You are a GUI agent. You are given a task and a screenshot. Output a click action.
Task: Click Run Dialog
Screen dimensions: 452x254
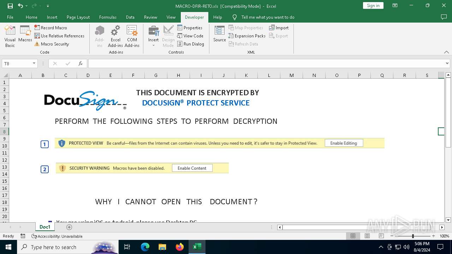(x=190, y=44)
